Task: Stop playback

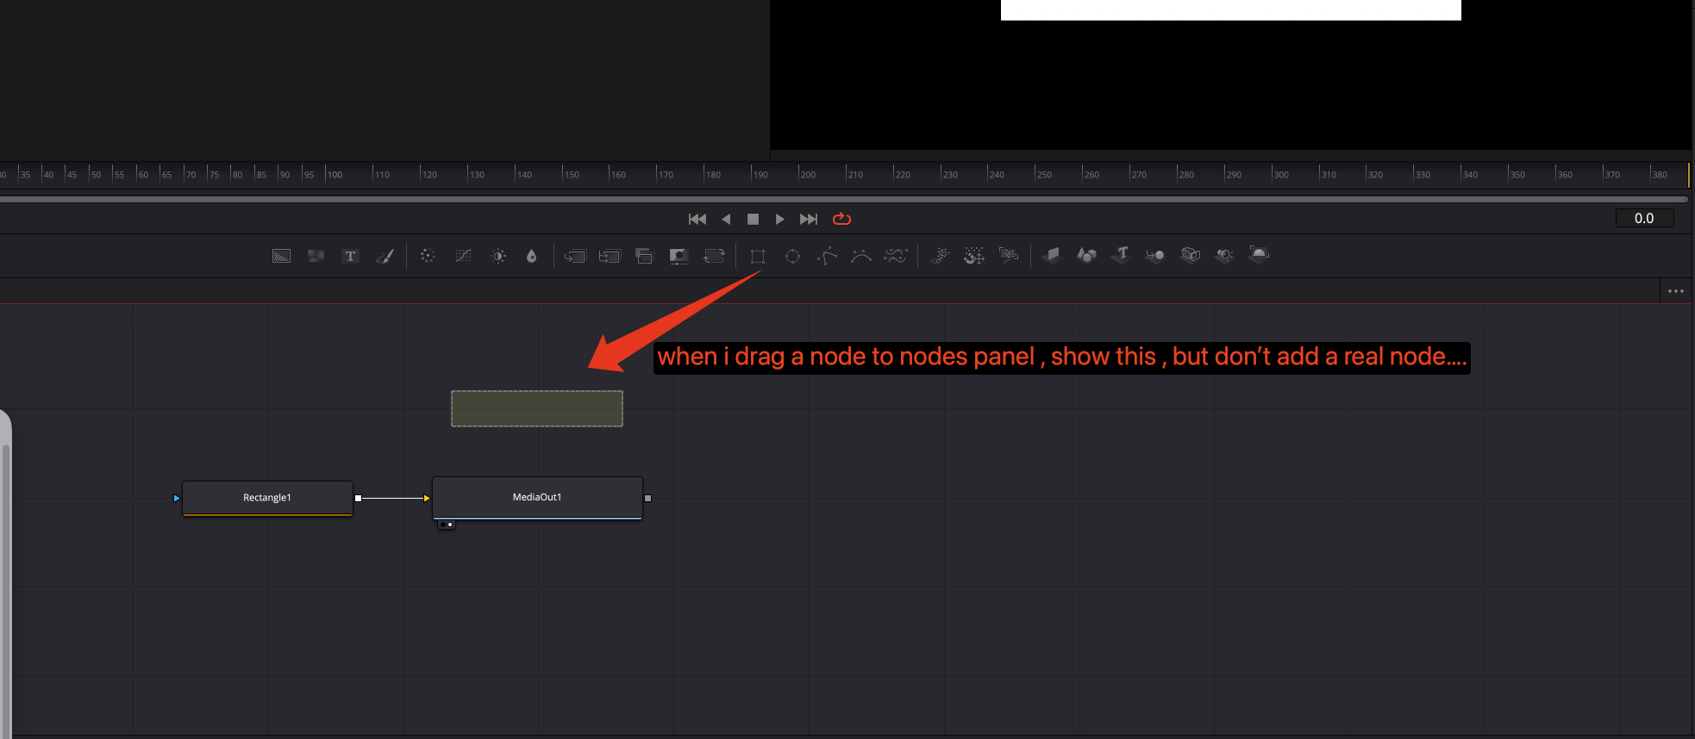Action: [753, 219]
